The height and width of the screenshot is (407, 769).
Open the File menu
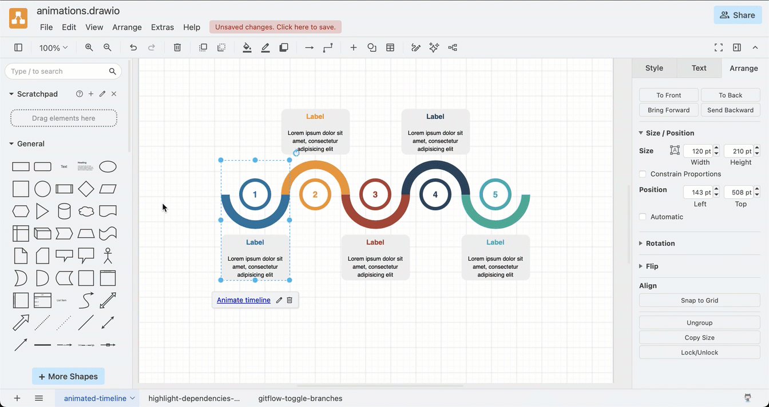pos(46,27)
